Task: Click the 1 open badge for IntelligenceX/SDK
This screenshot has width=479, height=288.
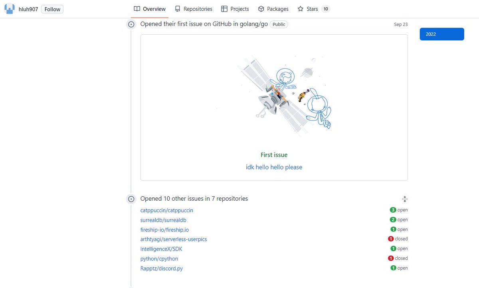Action: pyautogui.click(x=399, y=249)
